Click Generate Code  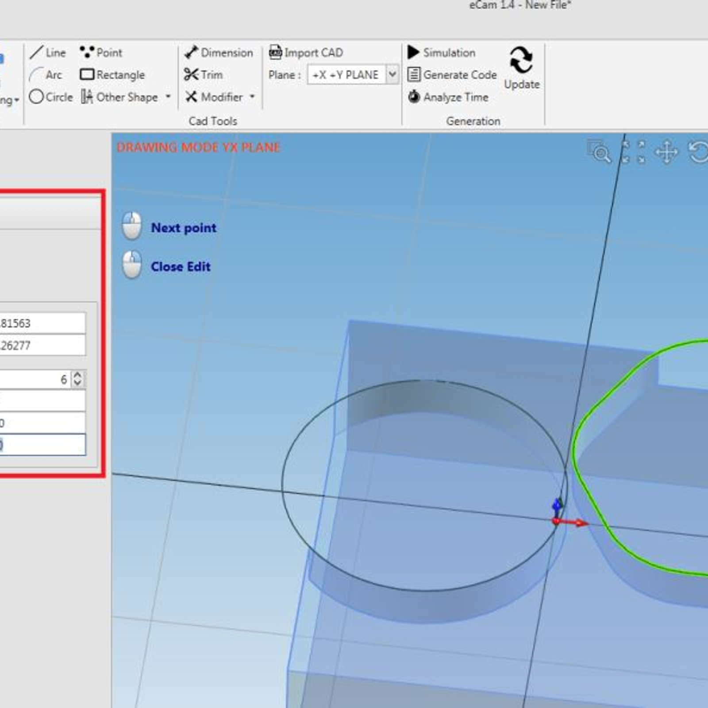point(452,75)
